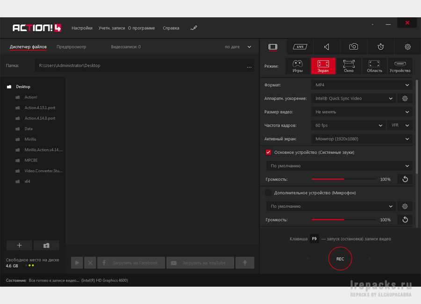This screenshot has width=421, height=304.
Task: Open hardware acceleration settings gear
Action: coord(405,99)
